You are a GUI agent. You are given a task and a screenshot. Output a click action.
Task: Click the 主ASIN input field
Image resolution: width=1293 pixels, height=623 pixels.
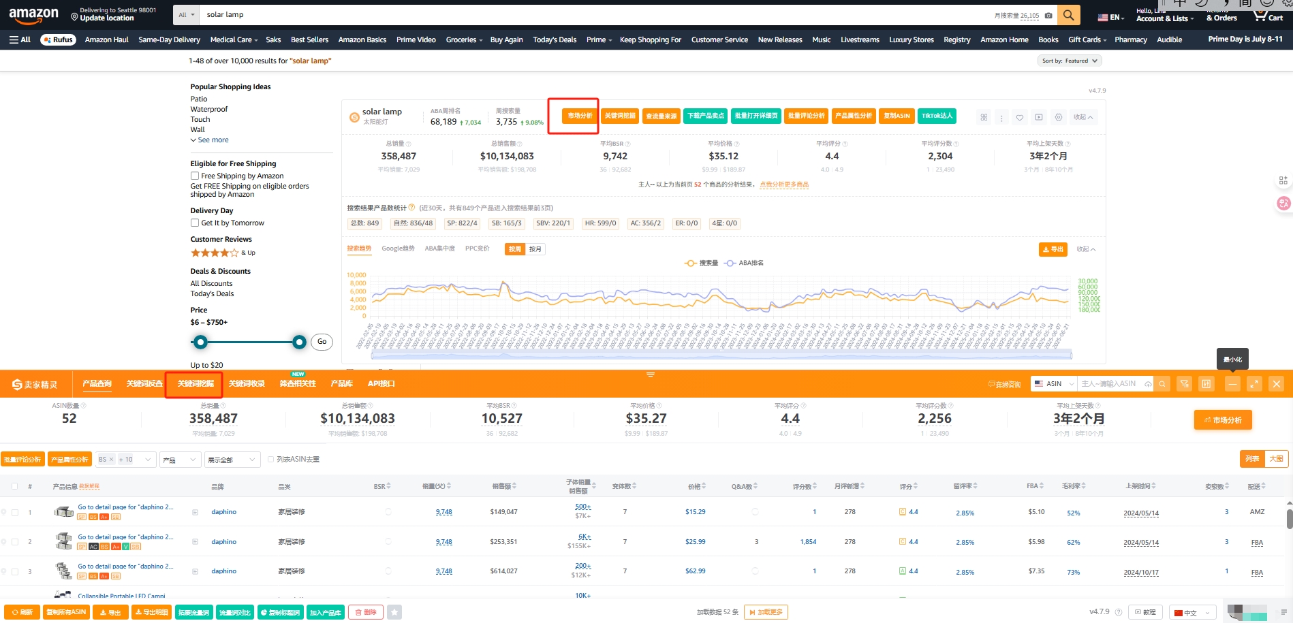pos(1115,384)
